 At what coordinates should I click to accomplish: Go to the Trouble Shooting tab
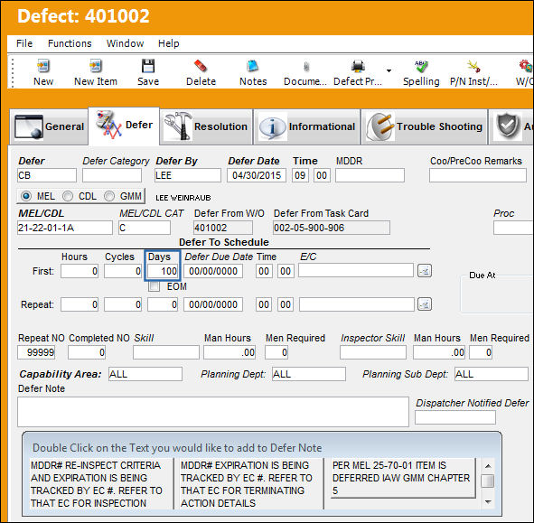424,126
